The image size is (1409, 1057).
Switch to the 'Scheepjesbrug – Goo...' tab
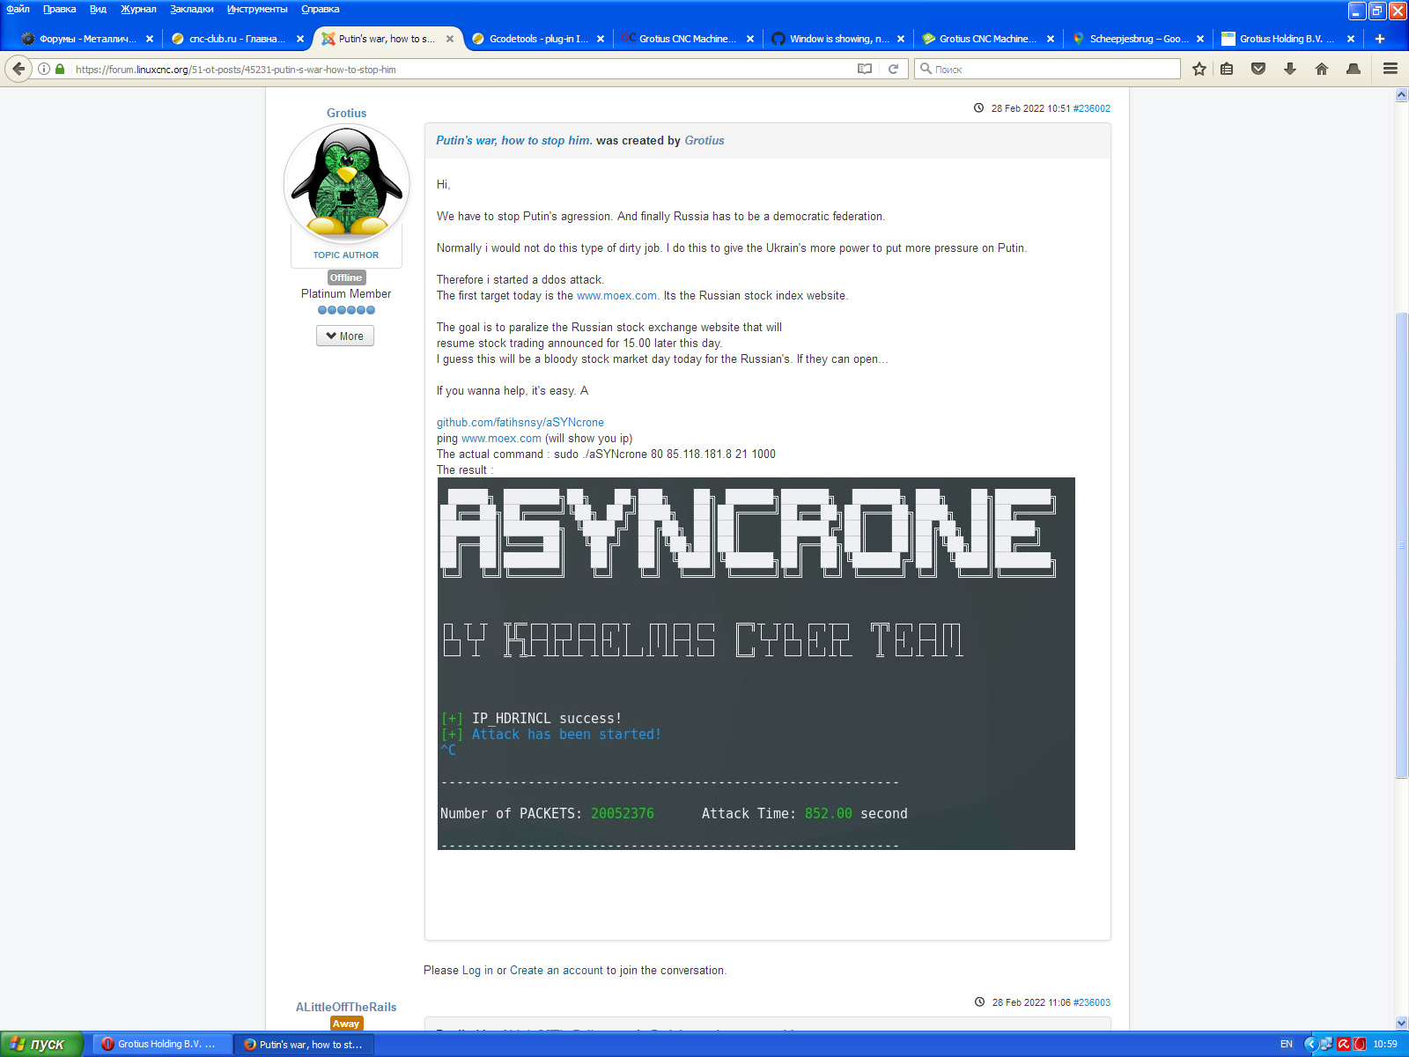click(x=1138, y=39)
